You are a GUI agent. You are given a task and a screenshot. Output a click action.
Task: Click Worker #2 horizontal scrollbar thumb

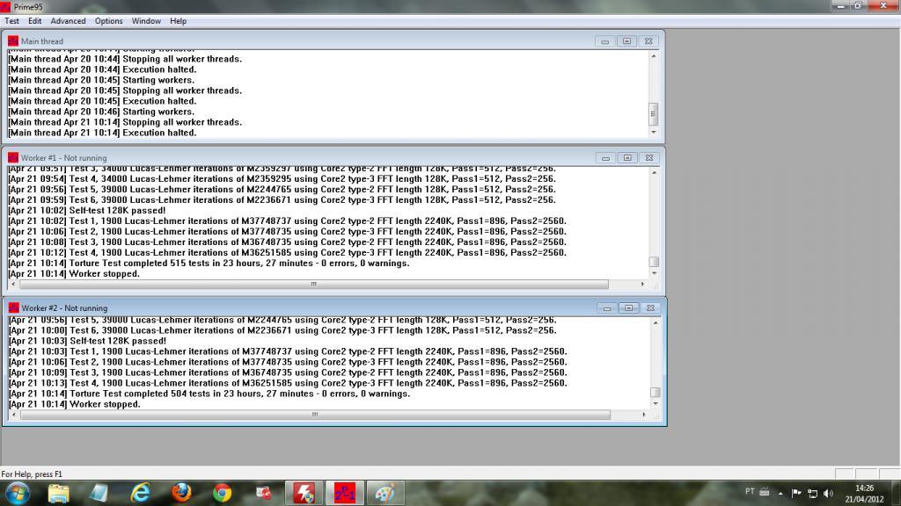(x=315, y=415)
